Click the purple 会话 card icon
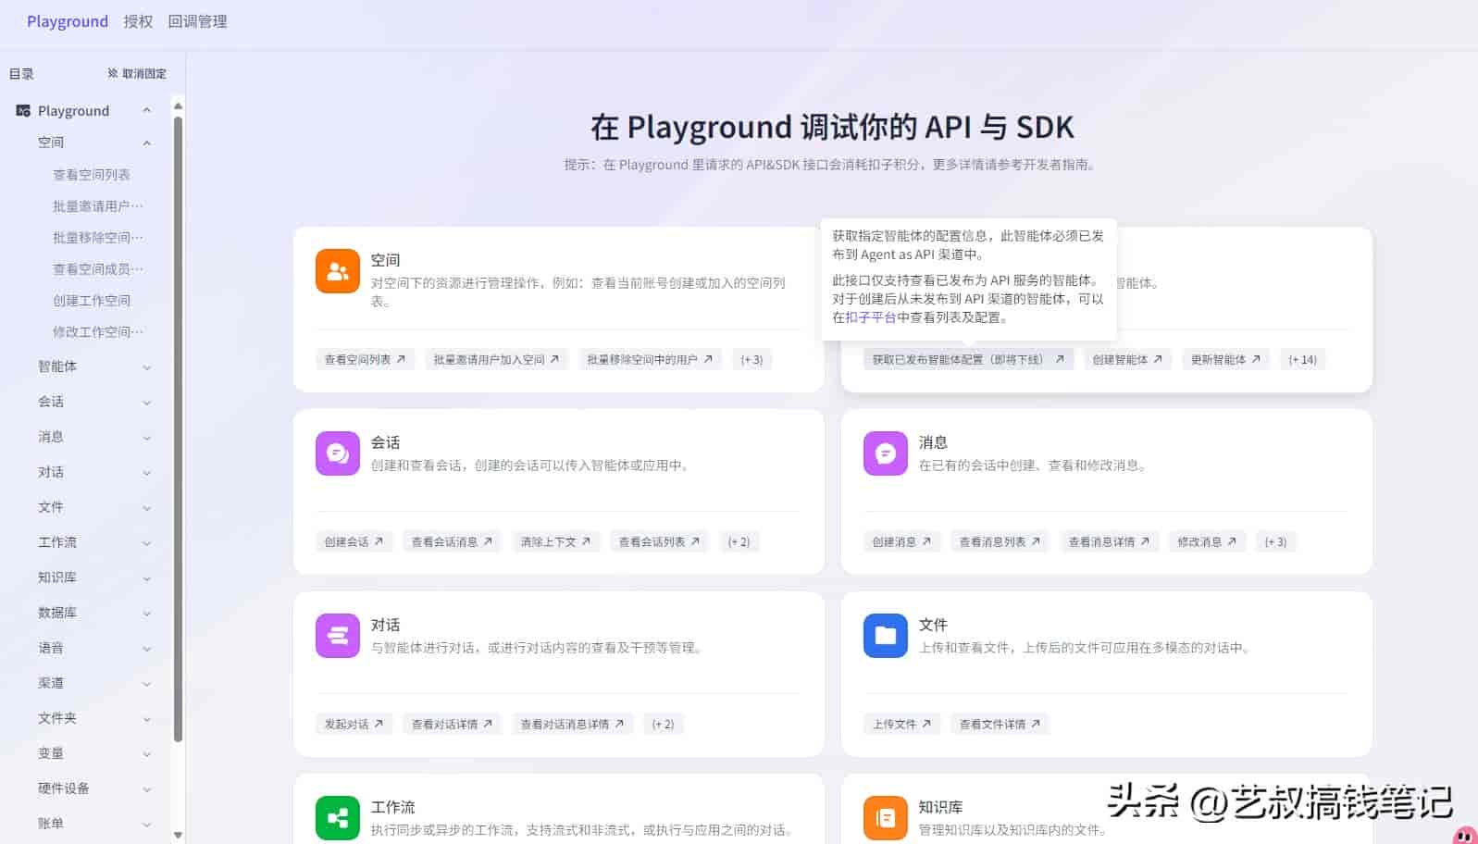 coord(338,453)
